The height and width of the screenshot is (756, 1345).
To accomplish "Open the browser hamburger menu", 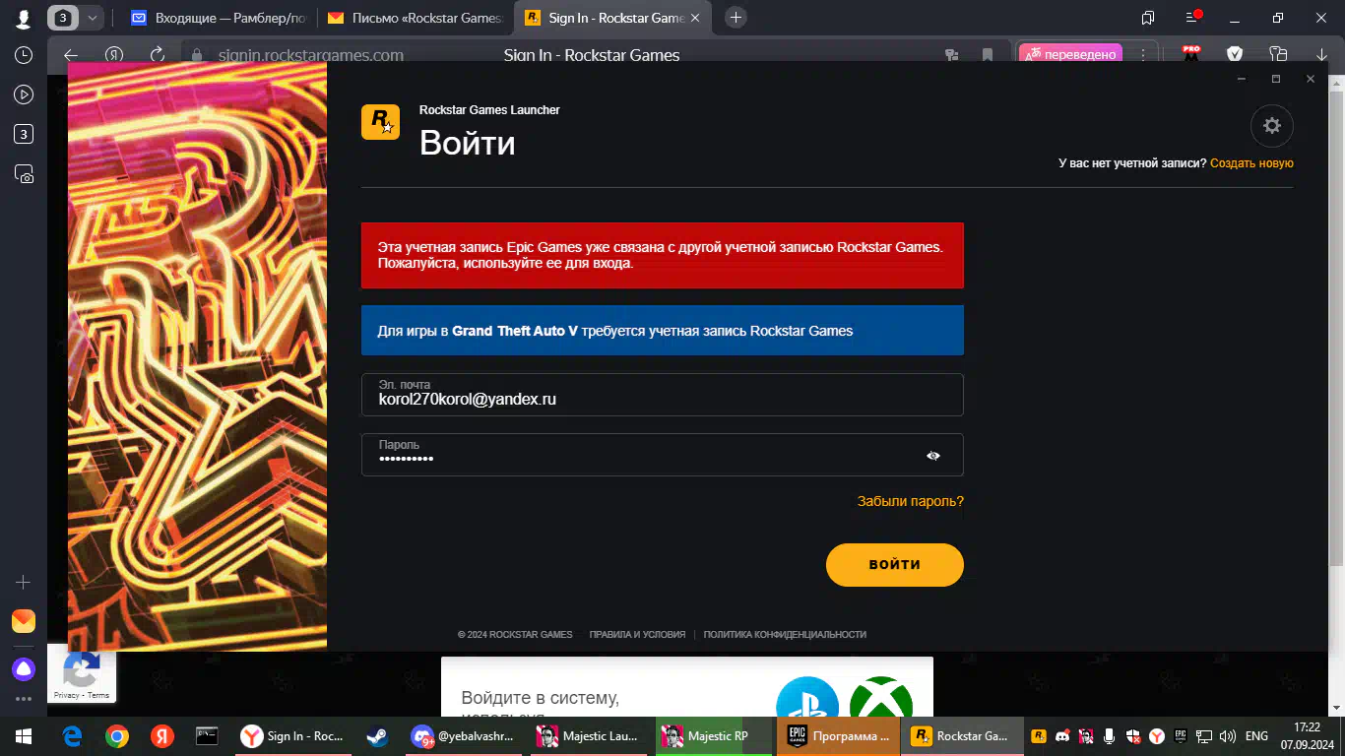I will pos(1194,18).
